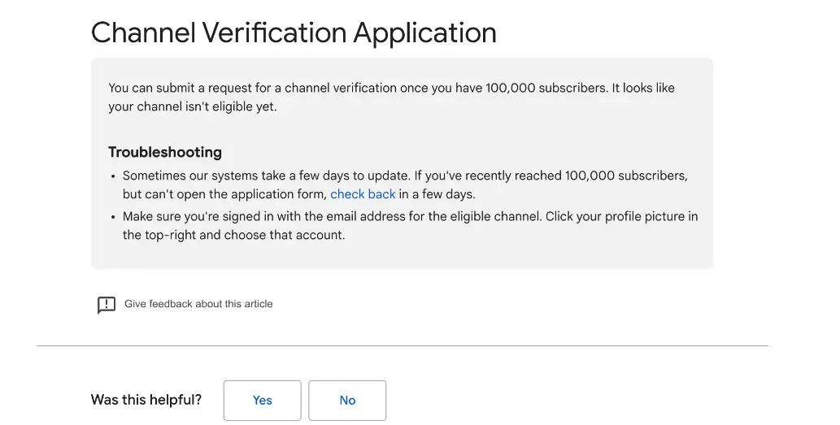This screenshot has width=840, height=425.
Task: Click the 'Channel Verification Application' heading
Action: coord(294,33)
